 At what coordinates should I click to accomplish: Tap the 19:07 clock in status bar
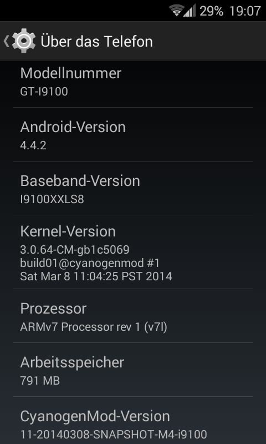click(245, 11)
